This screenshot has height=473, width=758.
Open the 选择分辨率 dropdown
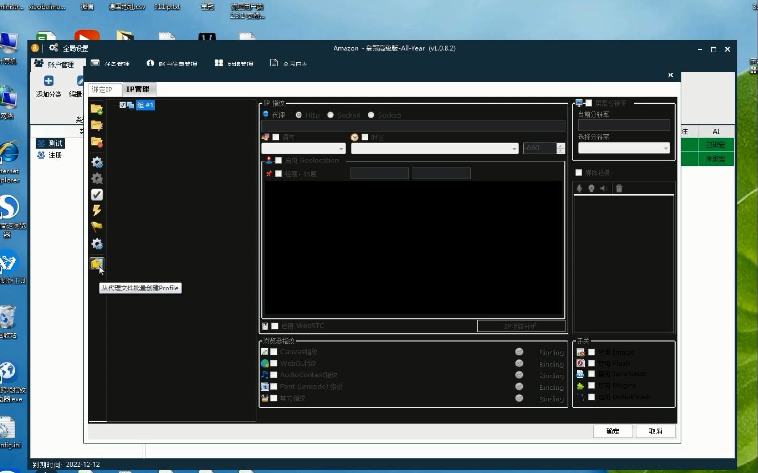(x=624, y=148)
